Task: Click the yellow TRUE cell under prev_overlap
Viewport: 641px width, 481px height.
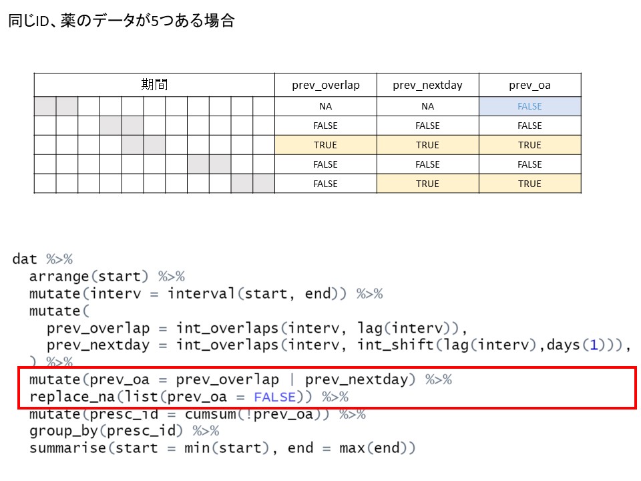Action: coord(325,145)
